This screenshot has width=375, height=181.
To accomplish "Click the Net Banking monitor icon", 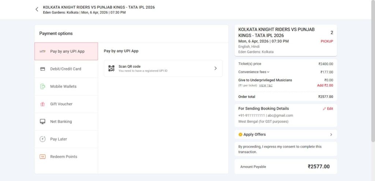I will click(42, 121).
